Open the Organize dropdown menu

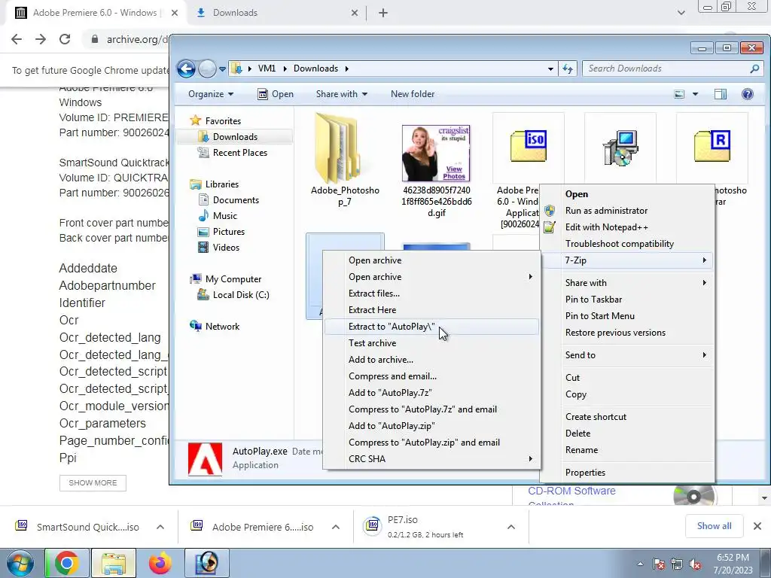tap(211, 94)
